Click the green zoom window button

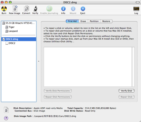10,2
